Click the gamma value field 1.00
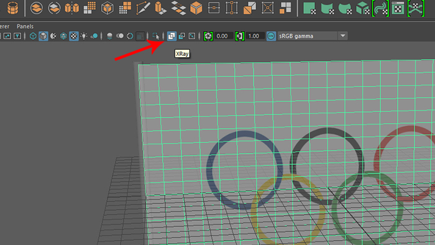This screenshot has height=245, width=435. (x=255, y=36)
